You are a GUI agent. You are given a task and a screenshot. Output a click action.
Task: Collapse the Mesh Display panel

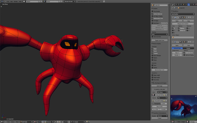point(152,44)
